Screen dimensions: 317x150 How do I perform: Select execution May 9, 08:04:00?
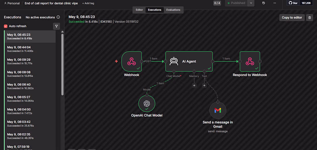pos(30,111)
